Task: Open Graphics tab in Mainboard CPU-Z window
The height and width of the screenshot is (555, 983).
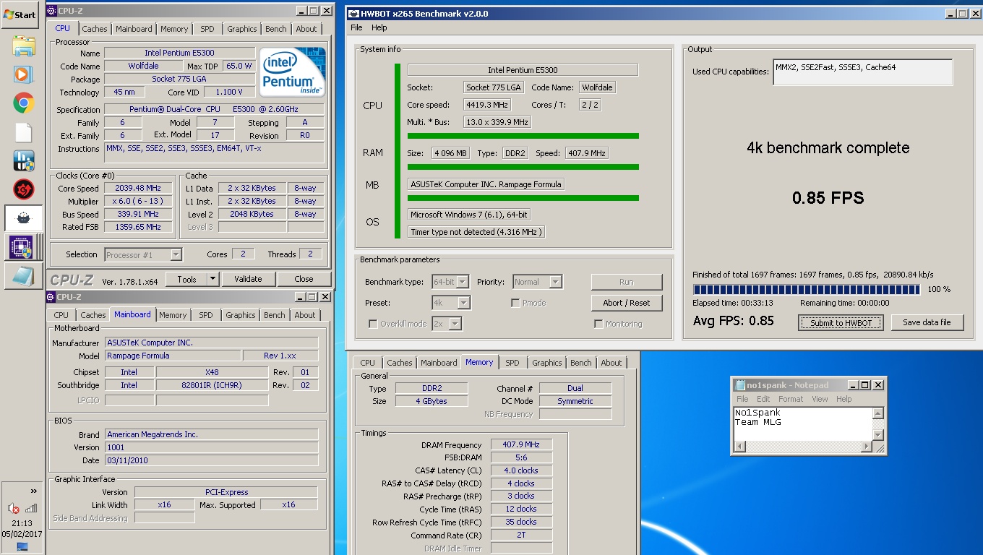Action: pos(241,315)
